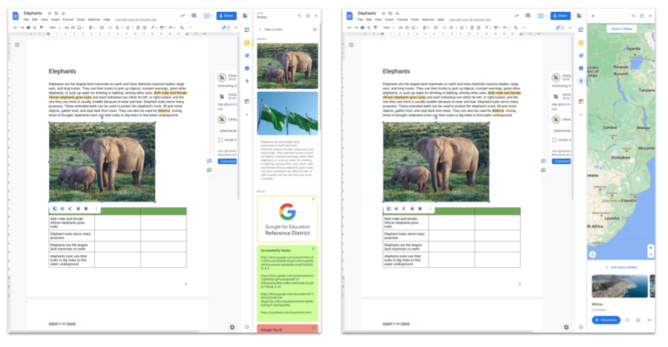Screen dimensions: 668x347
Task: Select the elephant photo note in Keep
Action: click(287, 65)
